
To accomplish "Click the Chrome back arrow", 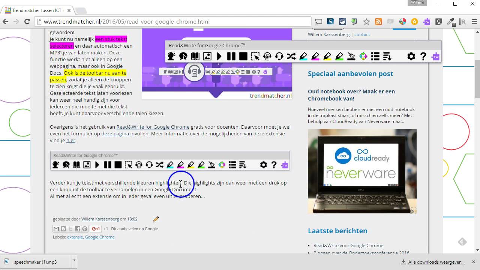I will [5, 22].
